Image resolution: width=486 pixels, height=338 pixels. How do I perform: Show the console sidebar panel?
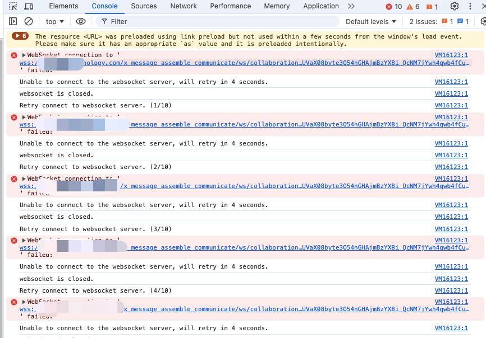[x=13, y=21]
